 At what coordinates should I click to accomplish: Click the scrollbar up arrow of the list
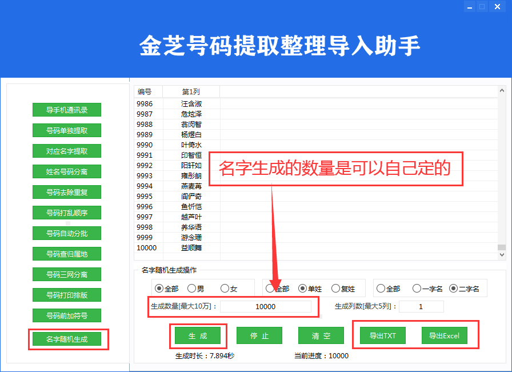(x=503, y=90)
